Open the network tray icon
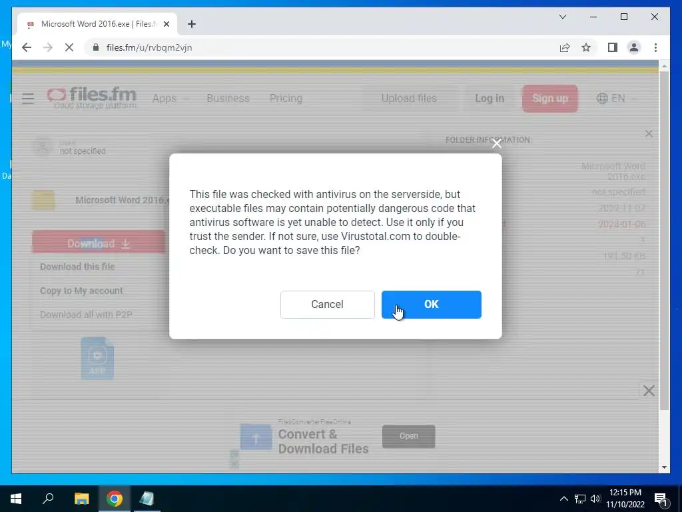The image size is (682, 512). [x=580, y=499]
